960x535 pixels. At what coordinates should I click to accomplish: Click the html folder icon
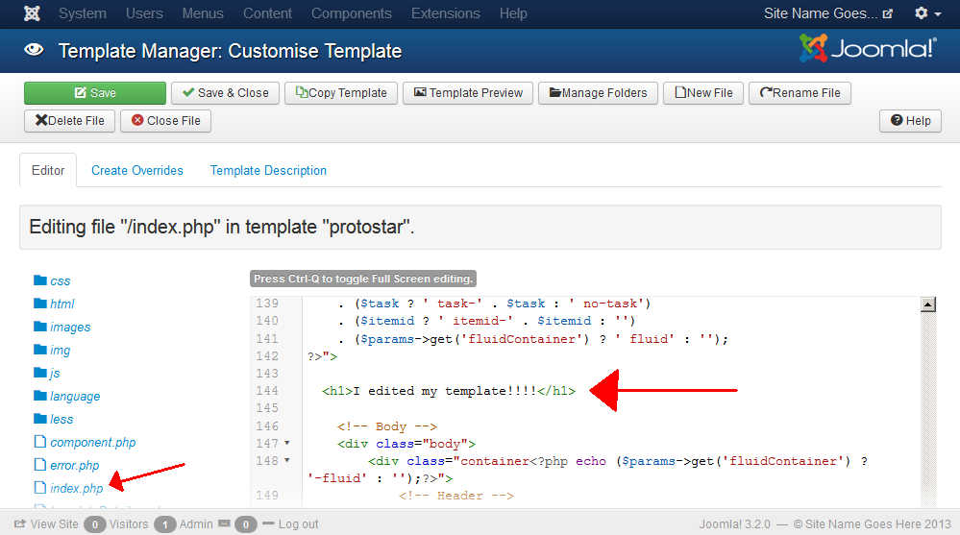(x=40, y=303)
